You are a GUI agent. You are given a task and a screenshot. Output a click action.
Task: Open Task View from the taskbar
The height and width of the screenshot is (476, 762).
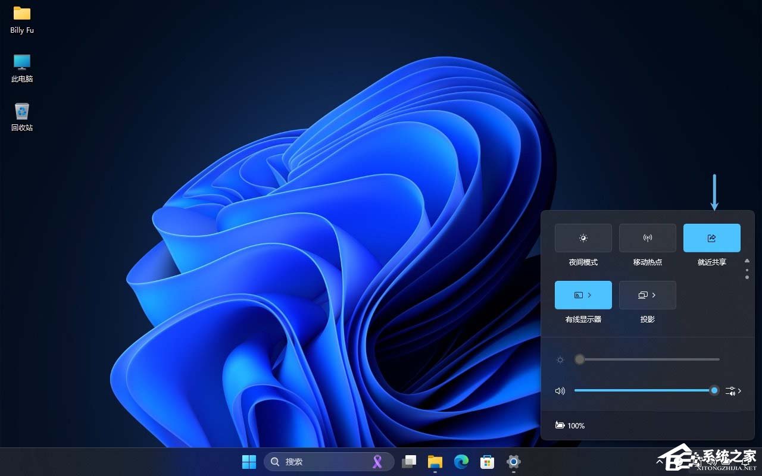point(409,462)
